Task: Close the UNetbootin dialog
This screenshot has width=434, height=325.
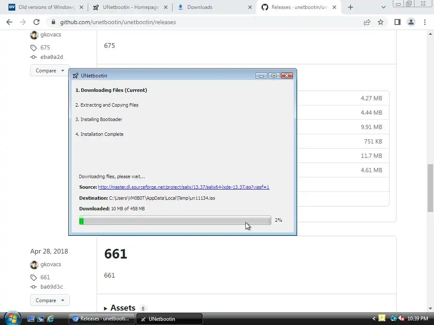Action: coord(287,76)
